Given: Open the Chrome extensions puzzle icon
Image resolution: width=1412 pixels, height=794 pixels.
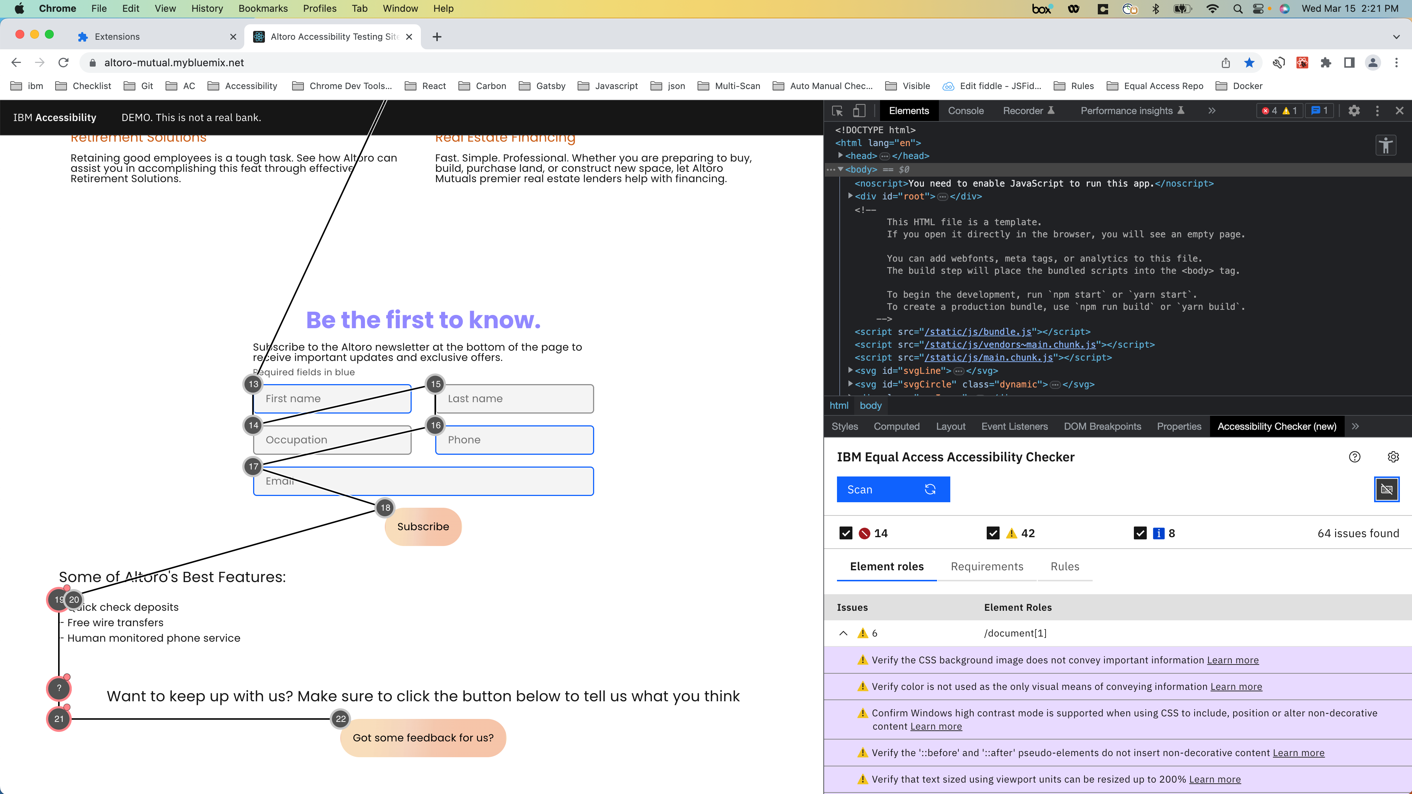Looking at the screenshot, I should (1326, 63).
